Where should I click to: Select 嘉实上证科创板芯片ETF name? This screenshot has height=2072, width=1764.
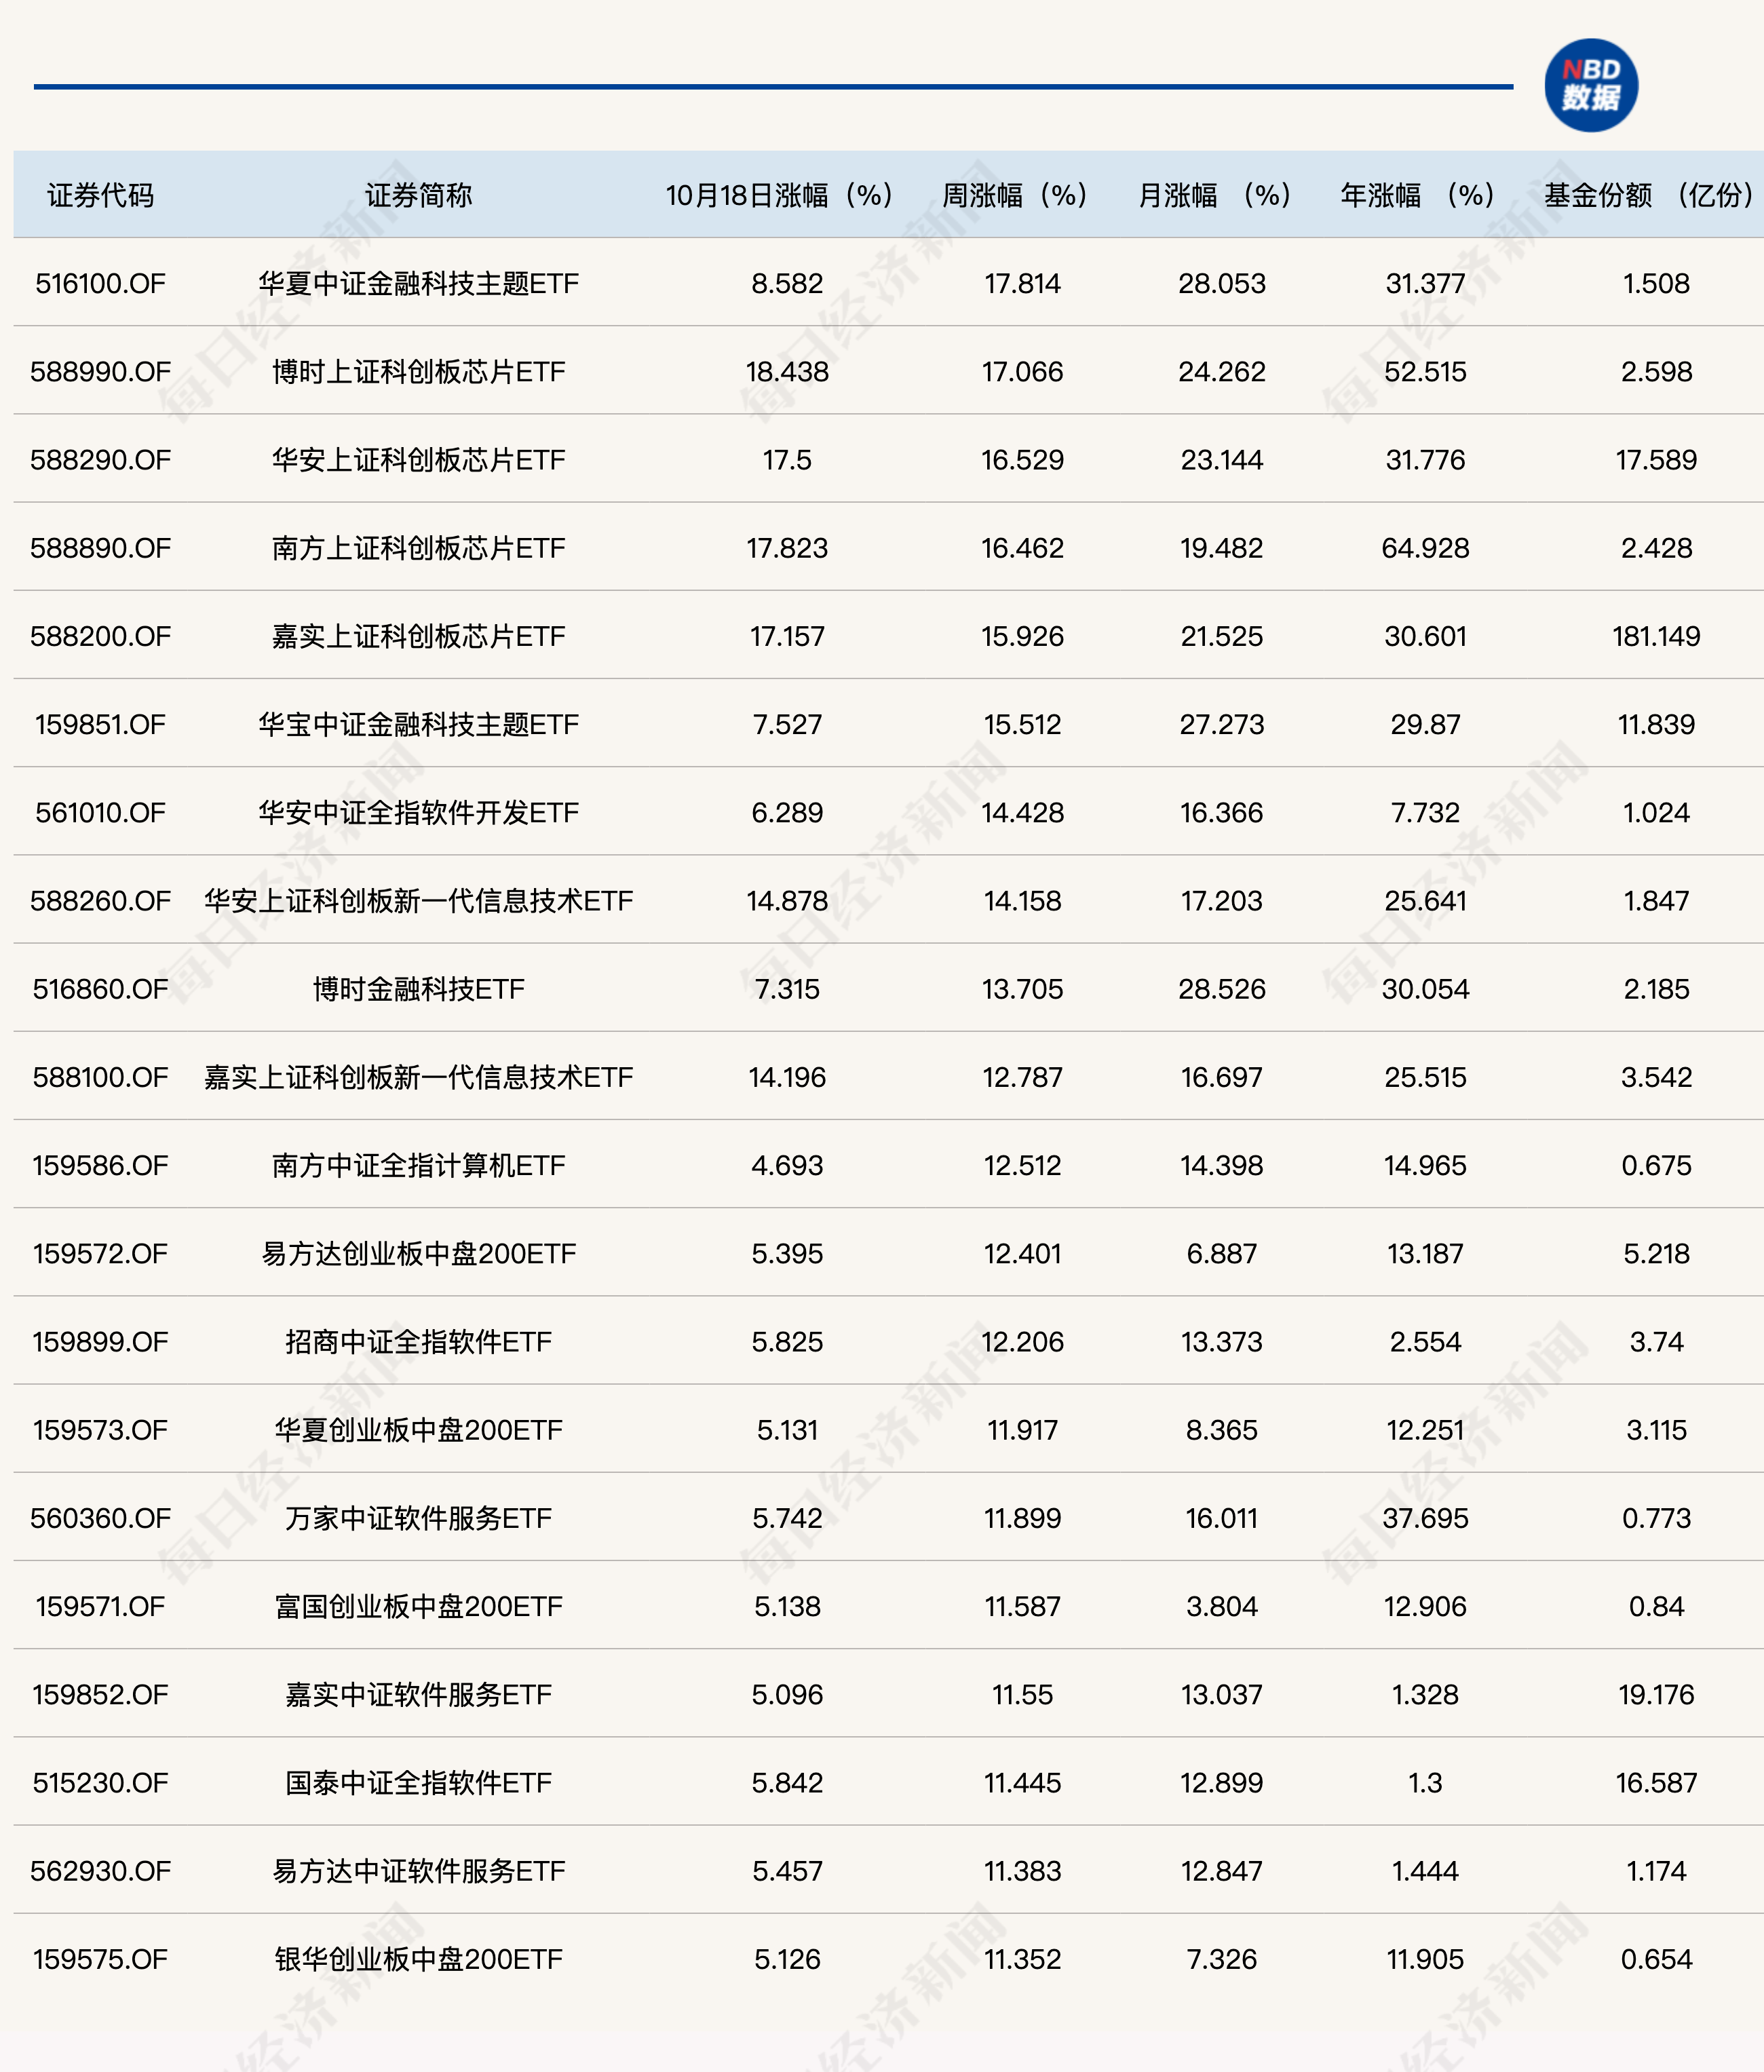pos(418,636)
